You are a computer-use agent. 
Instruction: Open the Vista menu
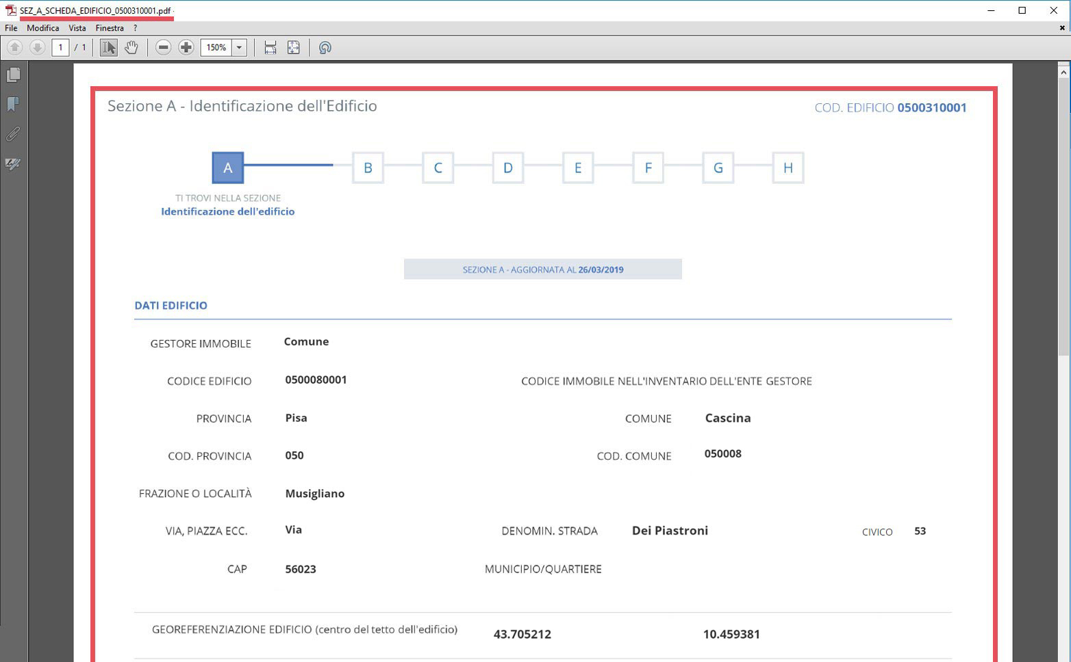click(77, 28)
